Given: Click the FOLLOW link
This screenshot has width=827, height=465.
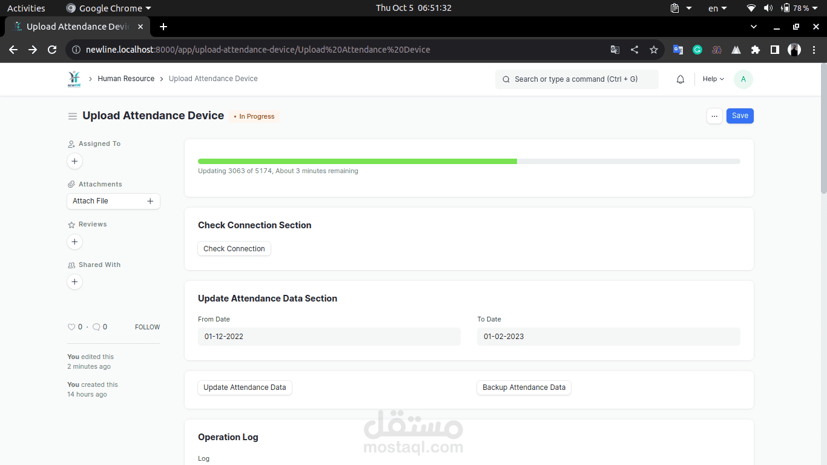Looking at the screenshot, I should tap(148, 327).
